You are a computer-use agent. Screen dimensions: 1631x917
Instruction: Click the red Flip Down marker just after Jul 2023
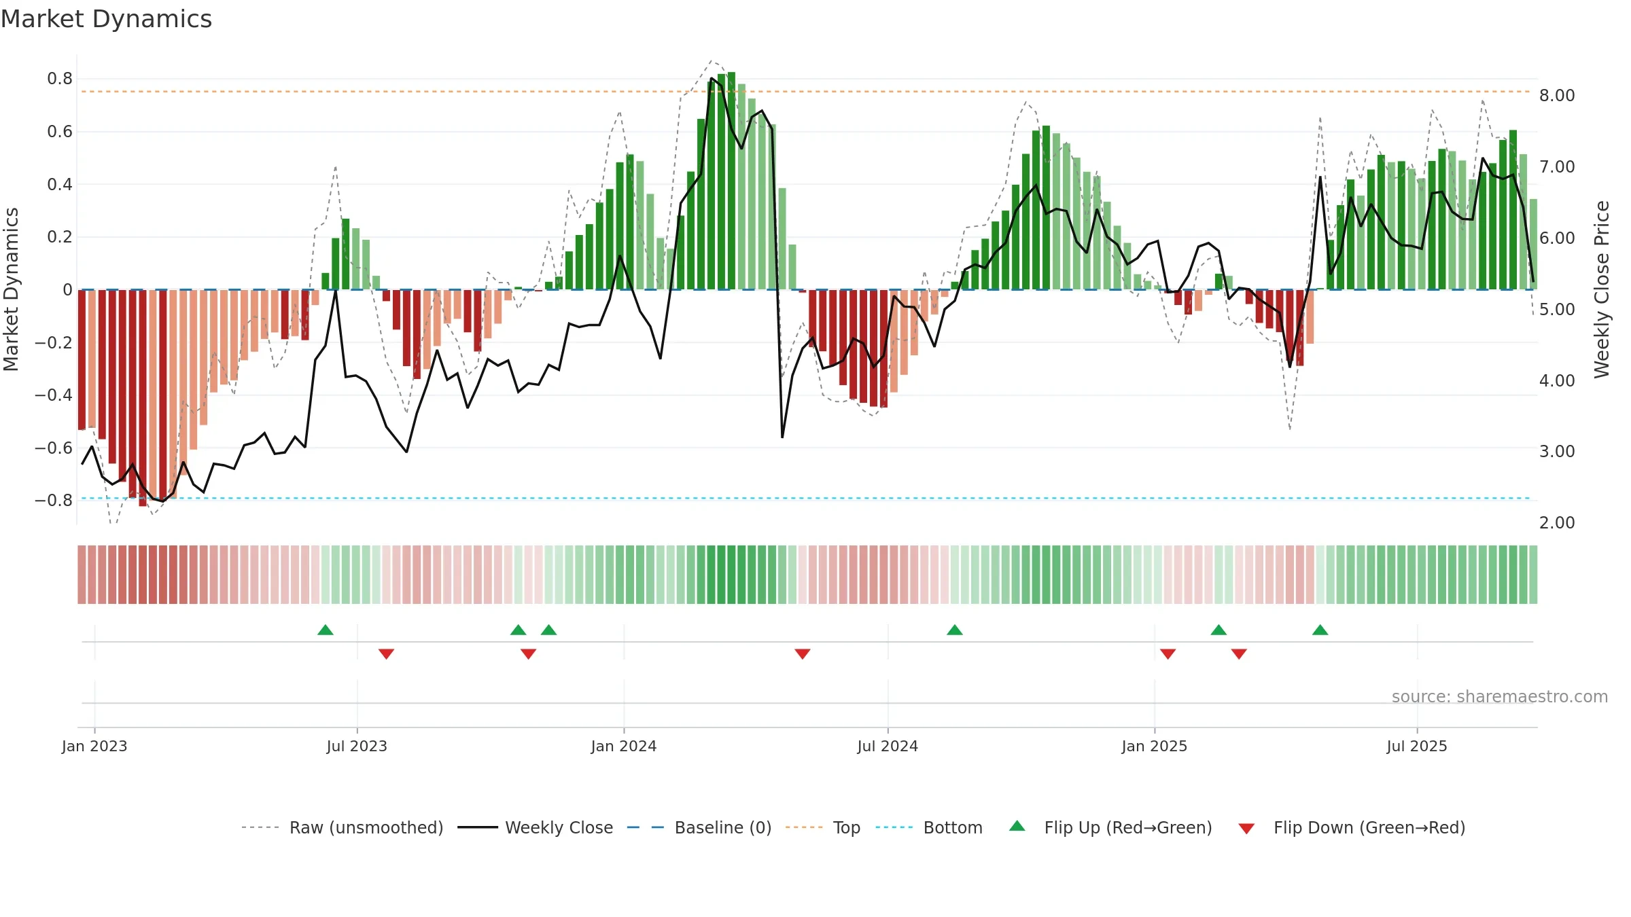tap(386, 654)
